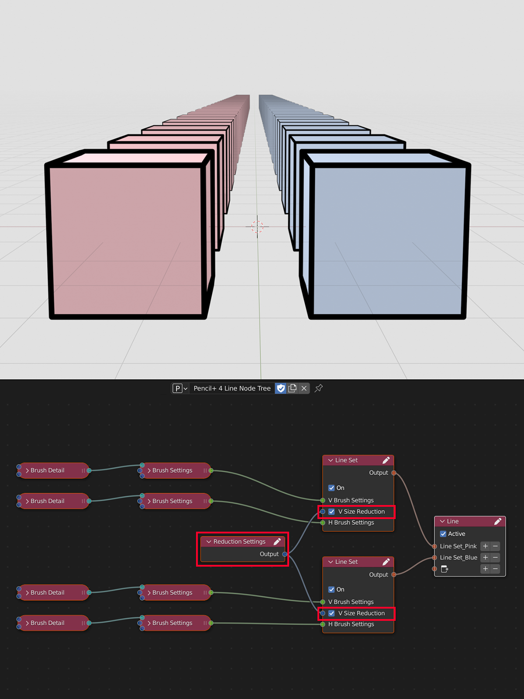This screenshot has width=524, height=699.
Task: Click the new line set icon in Line node
Action: click(445, 569)
